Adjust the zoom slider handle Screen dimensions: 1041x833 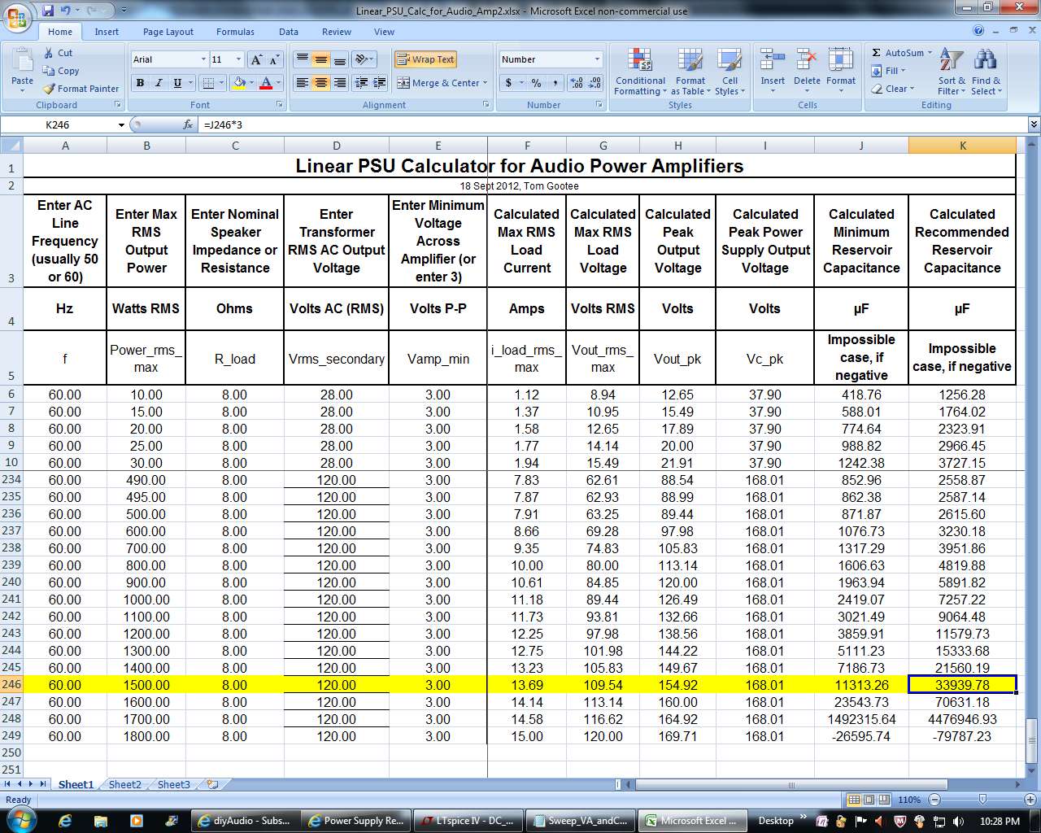(982, 800)
